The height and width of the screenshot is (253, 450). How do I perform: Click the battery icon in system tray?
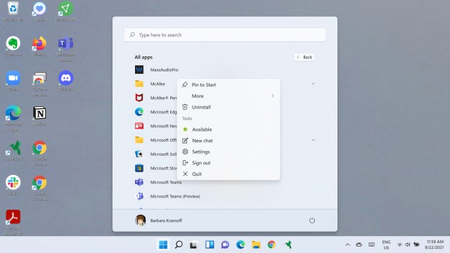[x=416, y=245]
